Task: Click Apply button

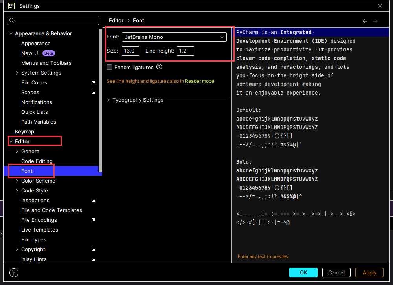Action: (x=369, y=272)
